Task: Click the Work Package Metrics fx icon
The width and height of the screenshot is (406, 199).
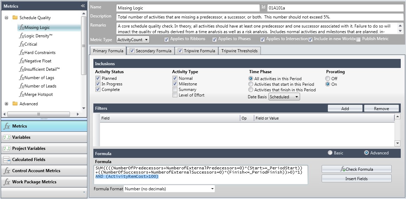Action: point(7,182)
